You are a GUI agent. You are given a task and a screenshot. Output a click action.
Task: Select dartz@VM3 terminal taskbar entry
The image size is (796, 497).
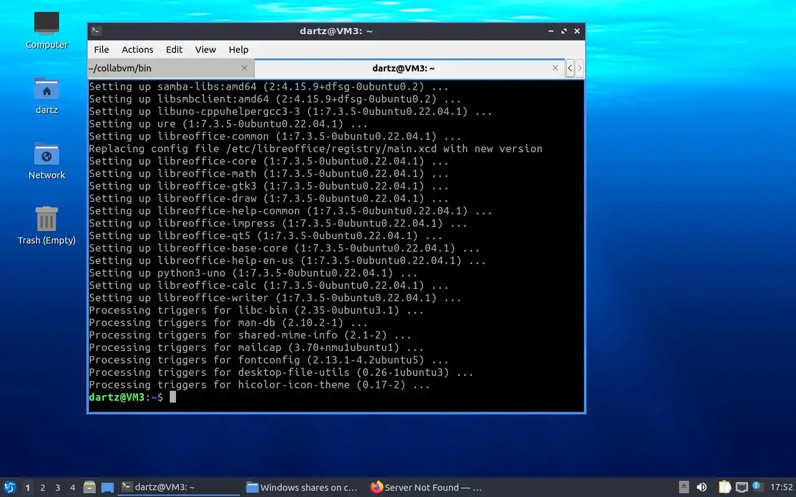click(x=179, y=488)
